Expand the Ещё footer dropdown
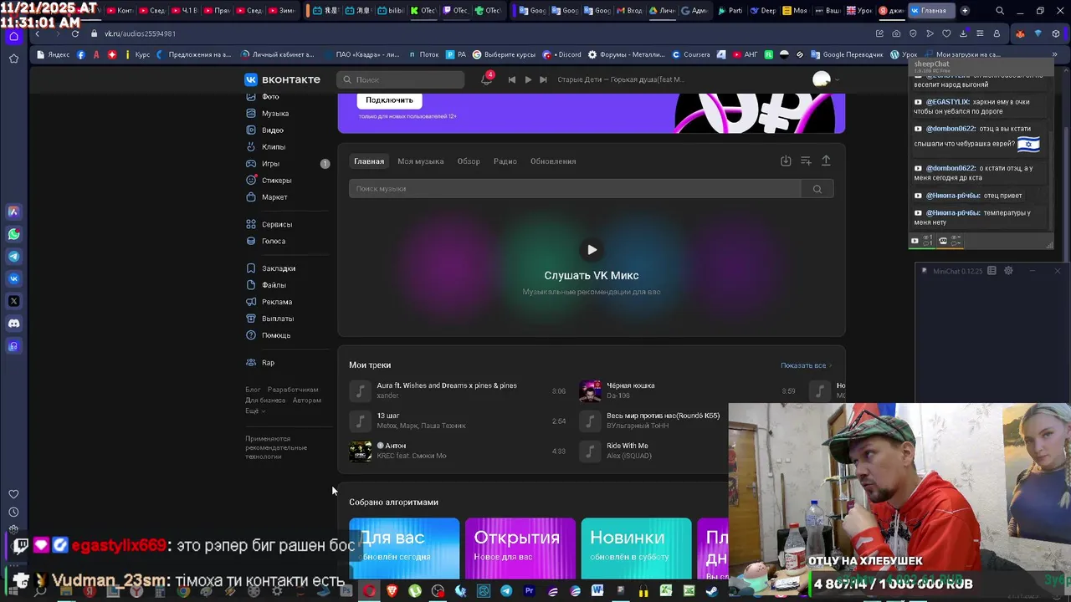1071x602 pixels. [254, 411]
